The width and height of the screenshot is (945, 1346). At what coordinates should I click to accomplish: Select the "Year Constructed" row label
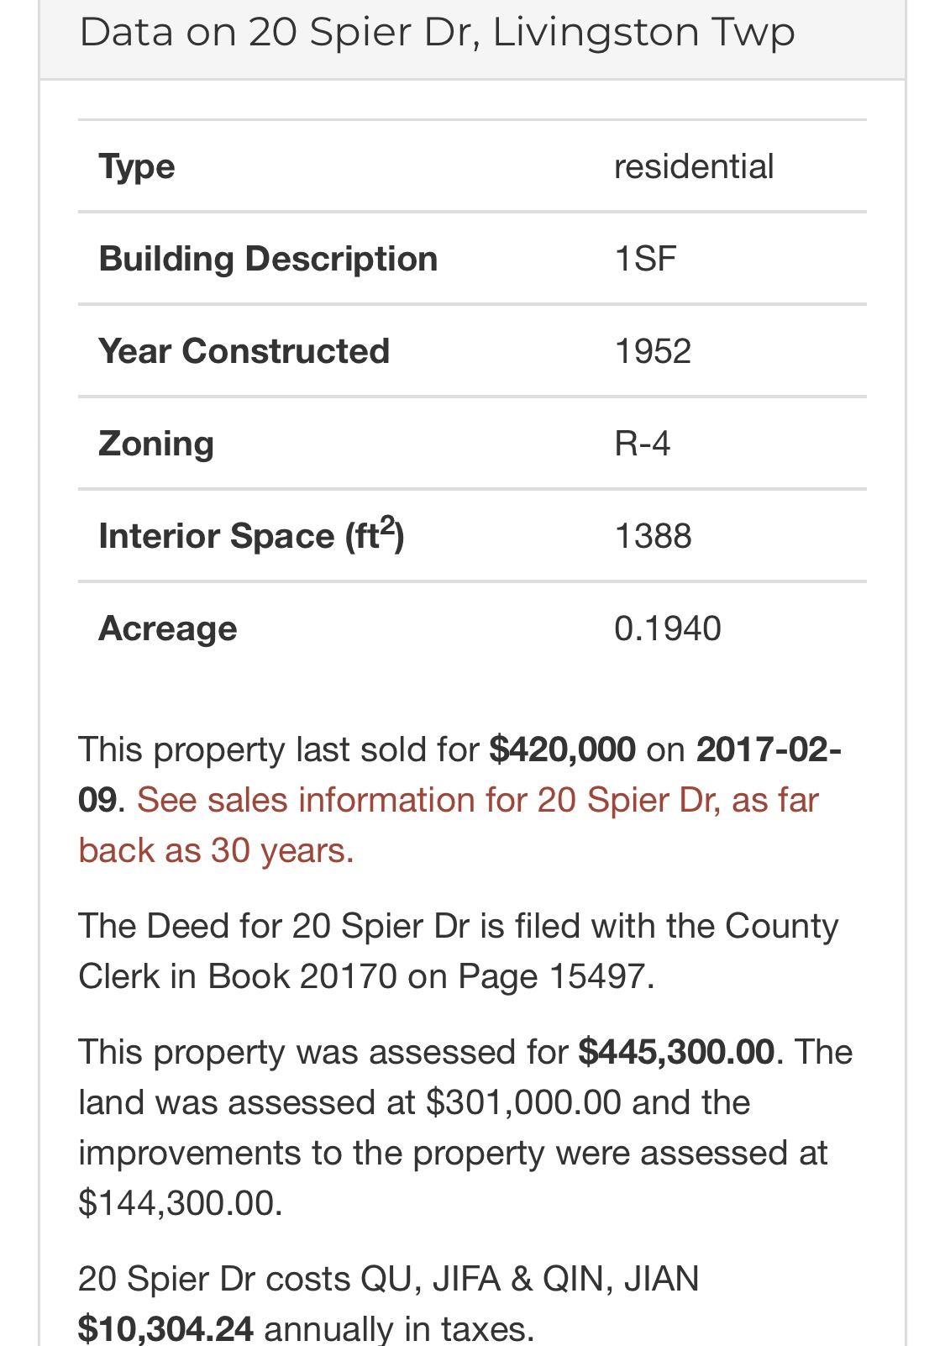tap(244, 351)
